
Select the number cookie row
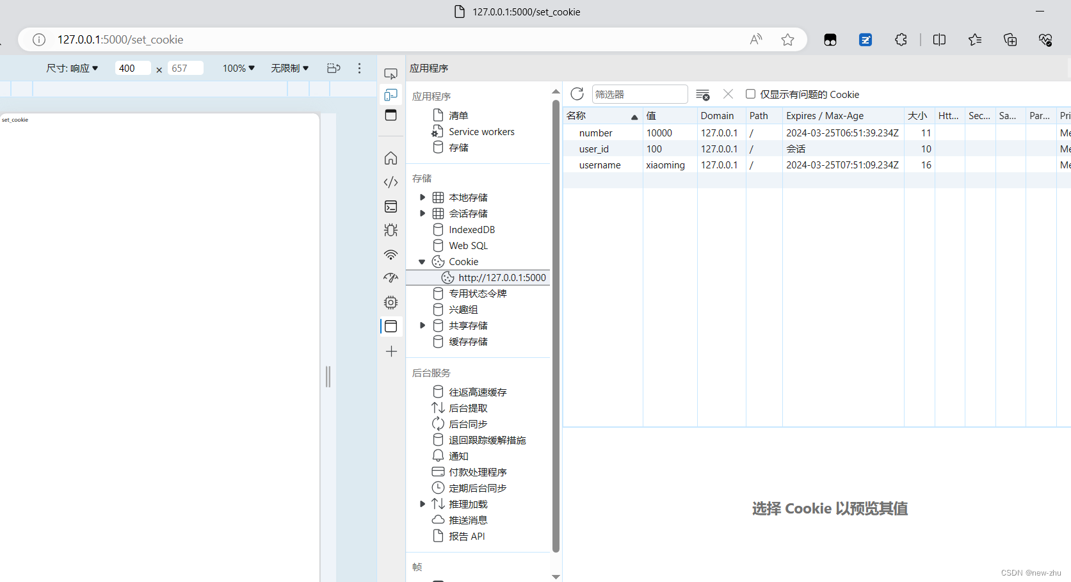(817, 133)
